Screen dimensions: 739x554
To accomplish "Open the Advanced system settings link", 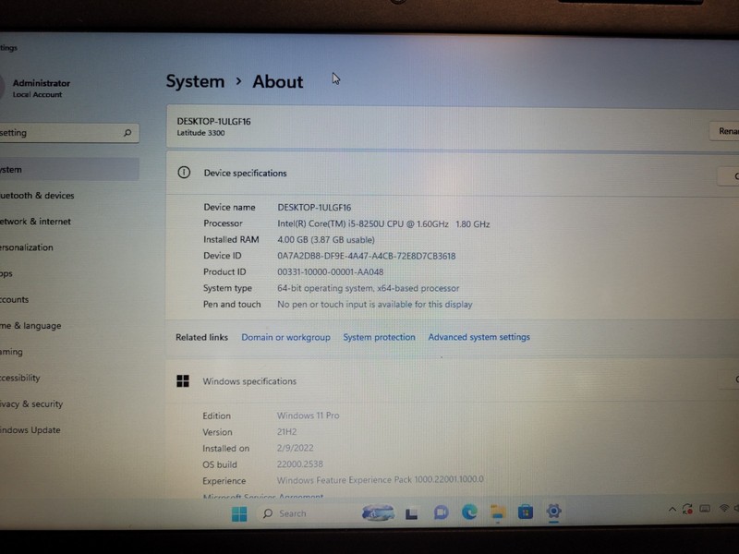I will [479, 337].
